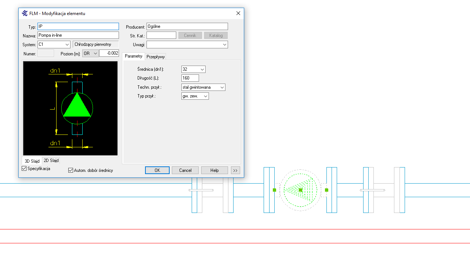Switch to the 2D Slajd tab
Image resolution: width=470 pixels, height=258 pixels.
coord(51,161)
